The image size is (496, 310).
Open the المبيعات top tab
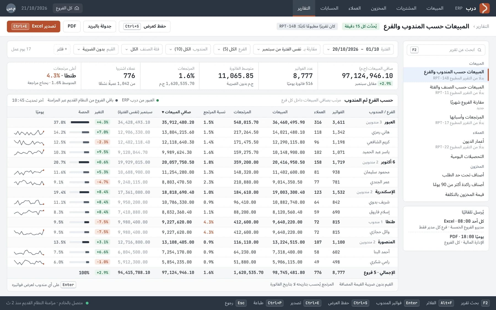coord(435,8)
